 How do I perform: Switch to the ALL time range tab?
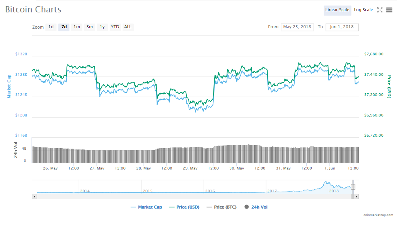[x=128, y=27]
